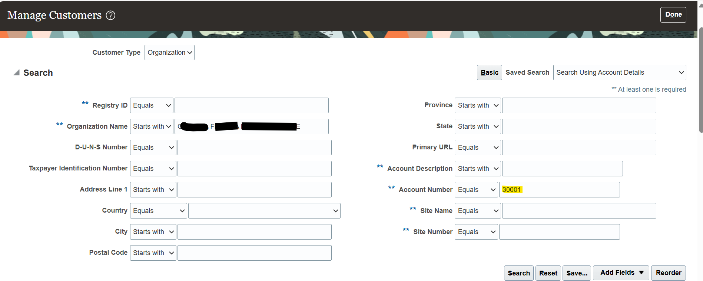Open the Account Number operator dropdown

pyautogui.click(x=476, y=190)
